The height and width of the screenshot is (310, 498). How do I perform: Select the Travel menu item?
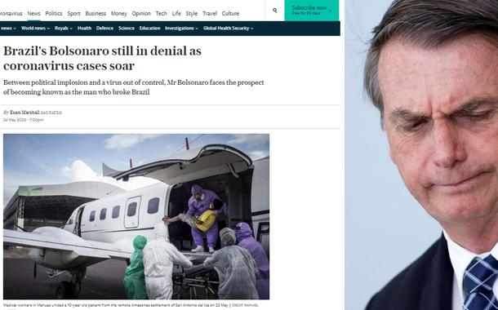tap(210, 13)
